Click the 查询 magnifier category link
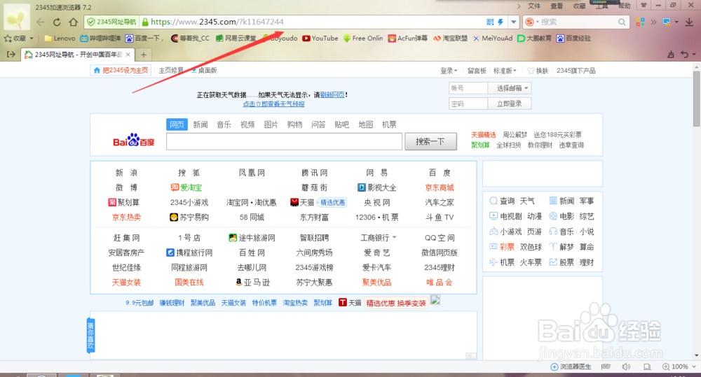The width and height of the screenshot is (701, 377). coord(503,201)
